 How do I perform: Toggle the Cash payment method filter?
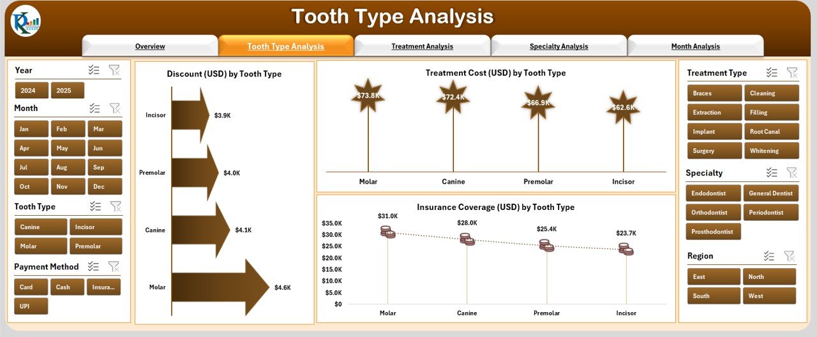click(x=67, y=287)
